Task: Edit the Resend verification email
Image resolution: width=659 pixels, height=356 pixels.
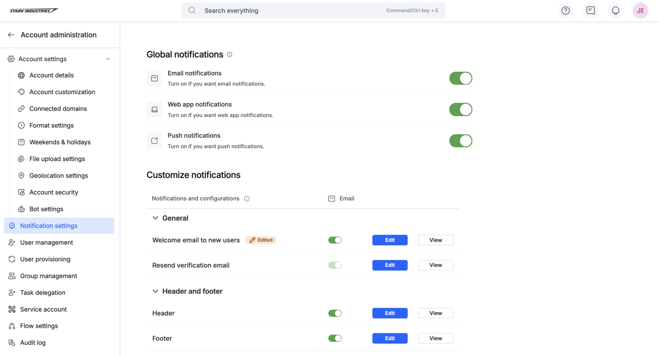Action: coord(390,265)
